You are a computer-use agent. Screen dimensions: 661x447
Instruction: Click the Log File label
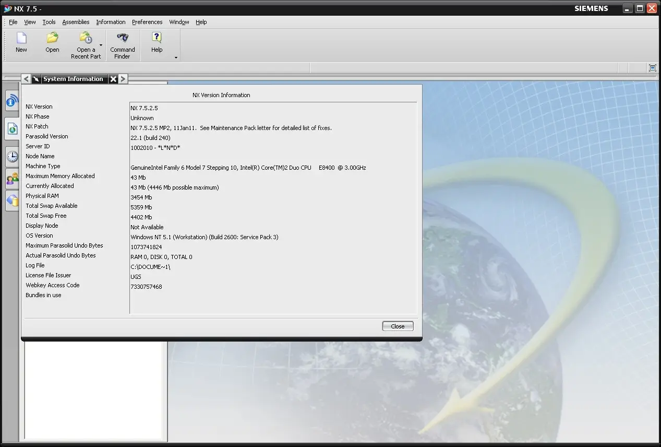[x=35, y=265]
